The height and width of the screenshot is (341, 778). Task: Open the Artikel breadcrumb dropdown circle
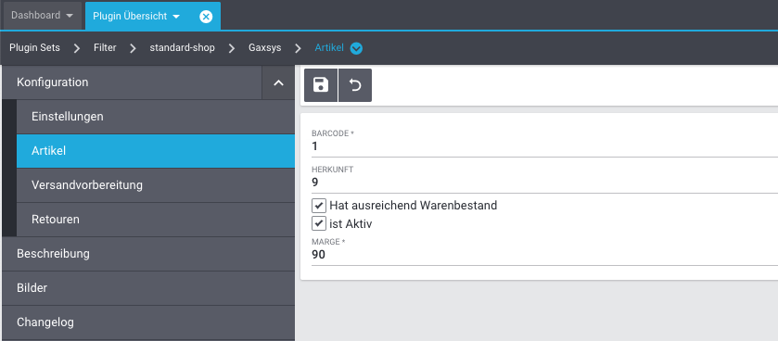pyautogui.click(x=356, y=48)
